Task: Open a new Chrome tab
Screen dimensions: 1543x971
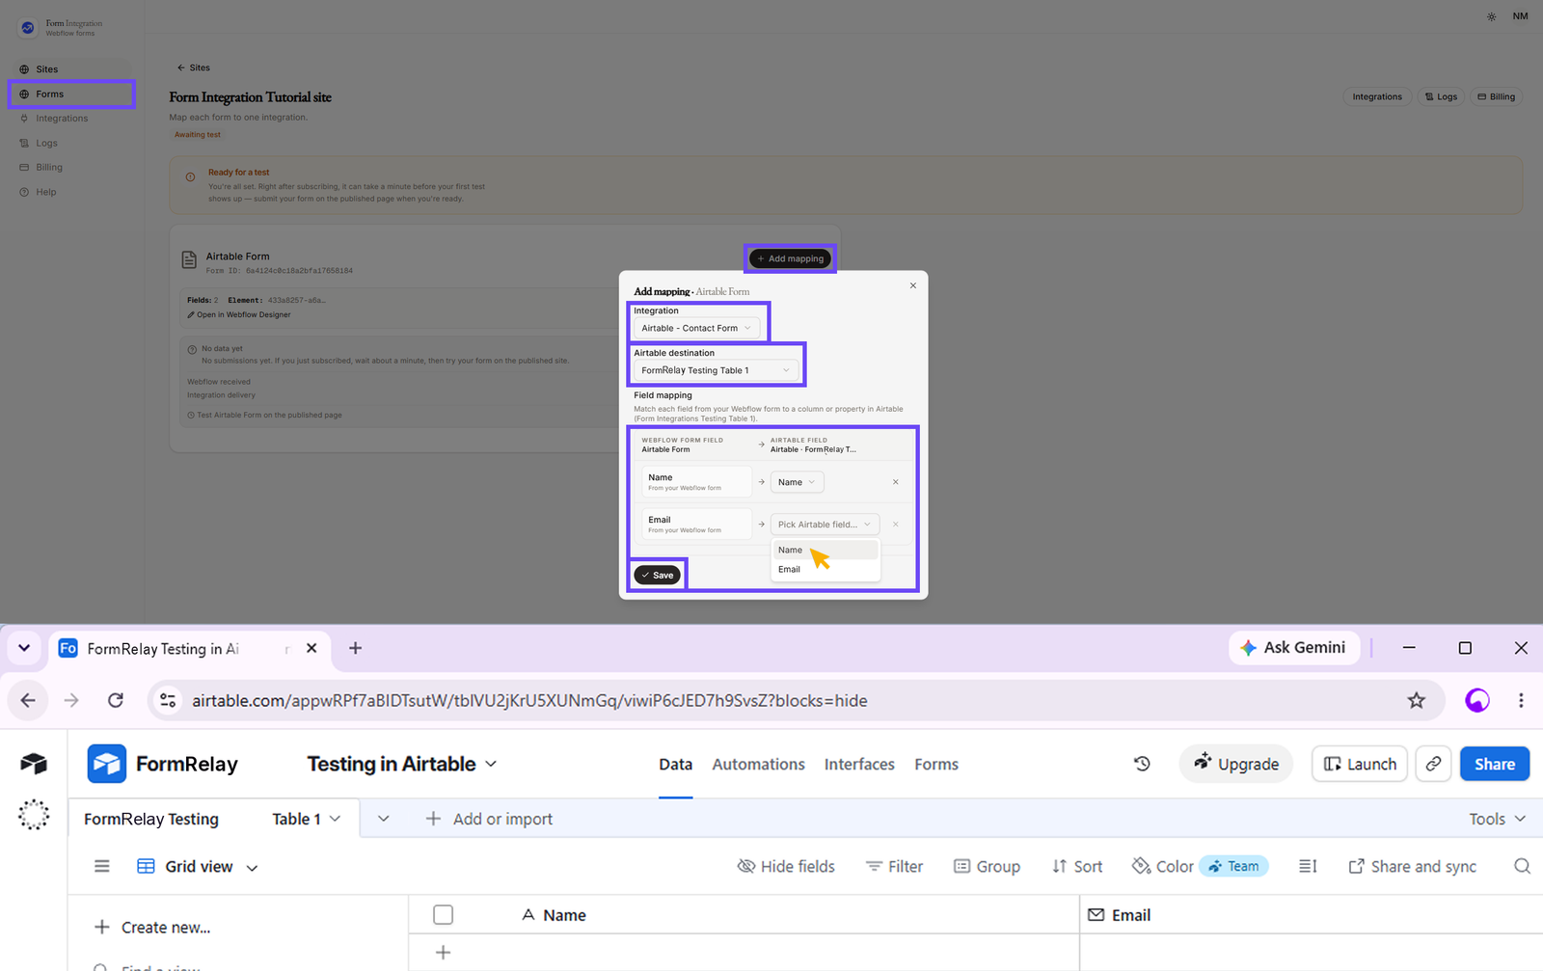Action: pos(355,648)
